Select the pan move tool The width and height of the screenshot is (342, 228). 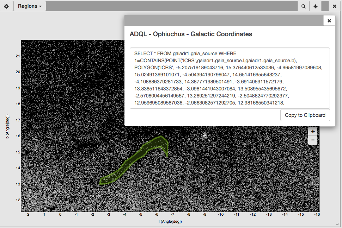coord(315,6)
